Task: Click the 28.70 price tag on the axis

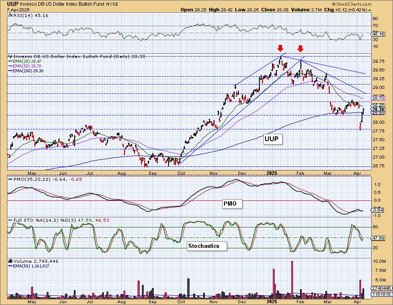Action: pos(378,98)
